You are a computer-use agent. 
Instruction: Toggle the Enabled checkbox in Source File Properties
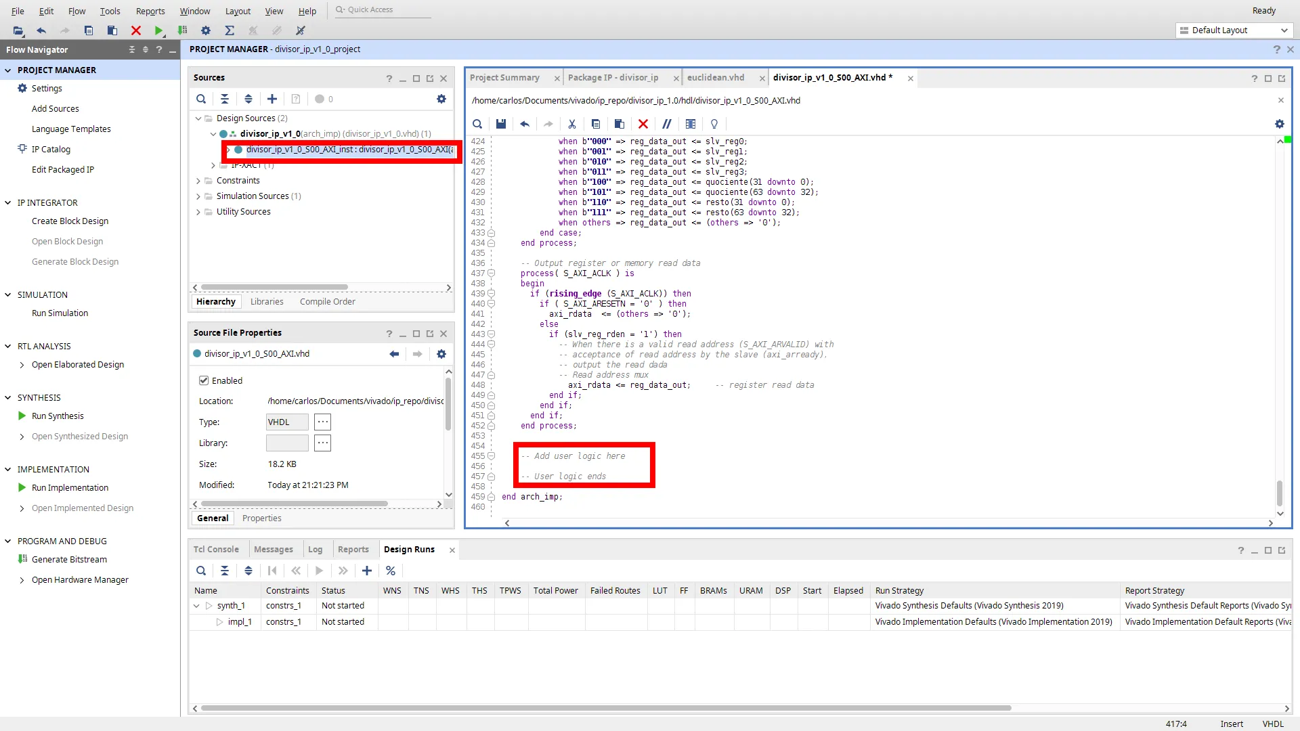(x=204, y=380)
